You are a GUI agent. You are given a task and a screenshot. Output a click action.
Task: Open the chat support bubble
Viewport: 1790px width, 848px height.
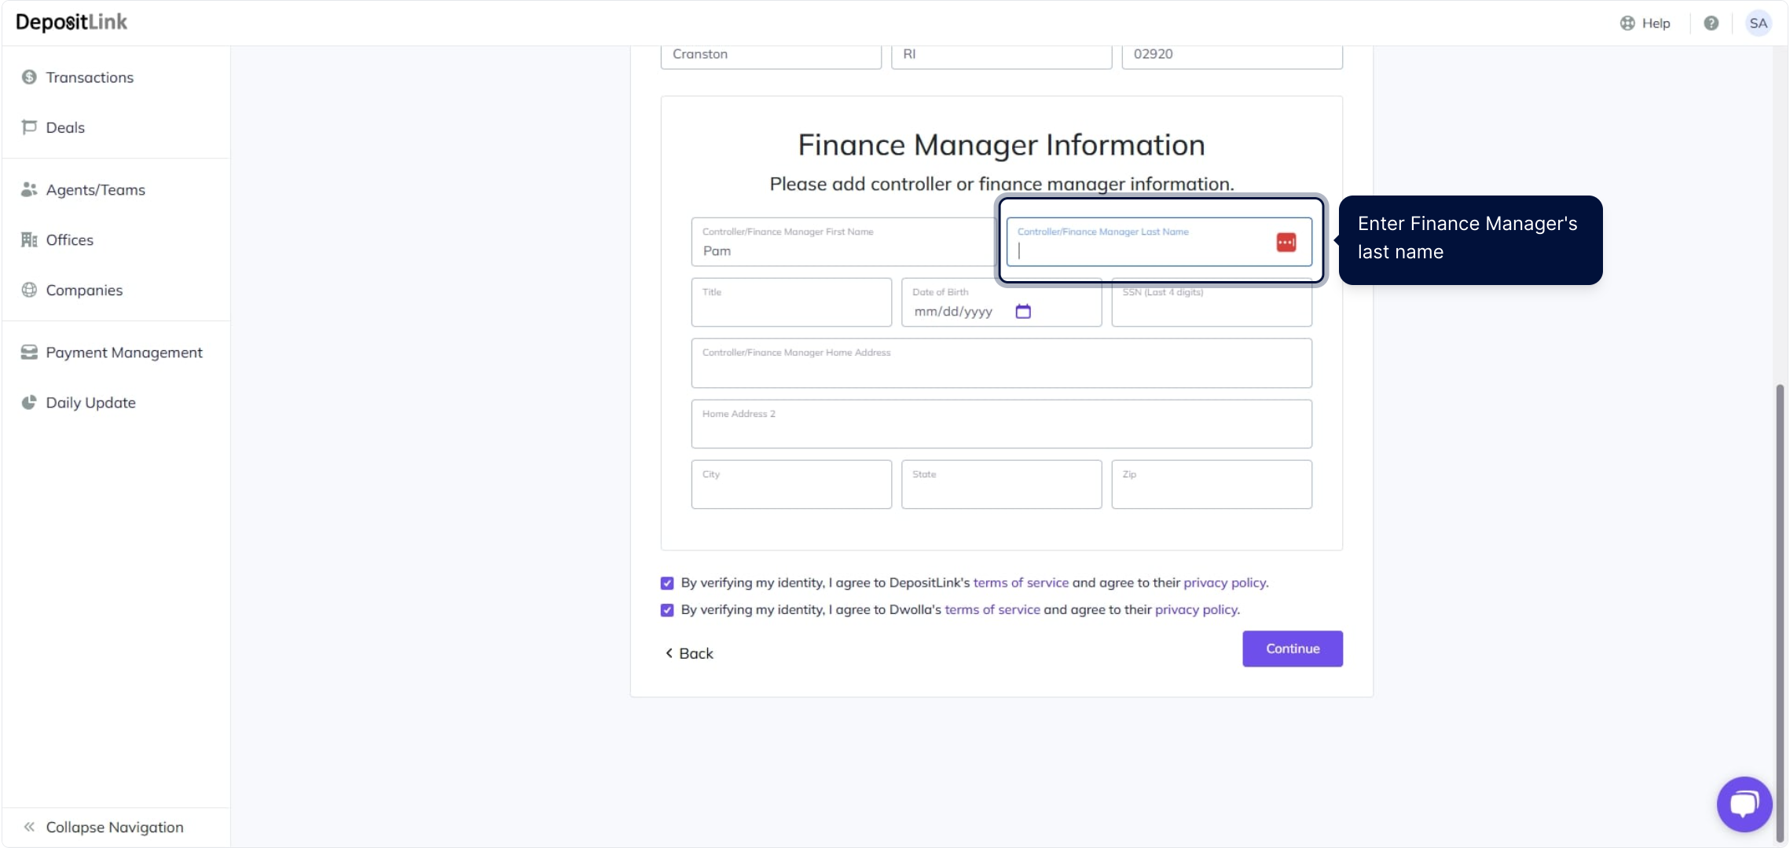tap(1744, 803)
